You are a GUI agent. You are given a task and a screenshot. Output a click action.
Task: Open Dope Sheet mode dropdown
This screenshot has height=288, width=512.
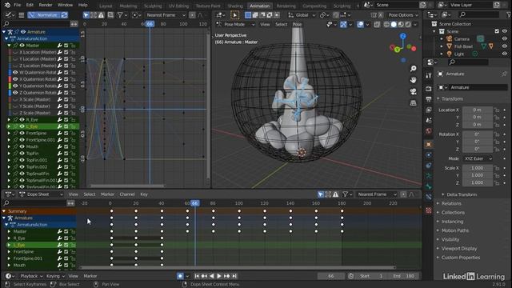coord(41,194)
